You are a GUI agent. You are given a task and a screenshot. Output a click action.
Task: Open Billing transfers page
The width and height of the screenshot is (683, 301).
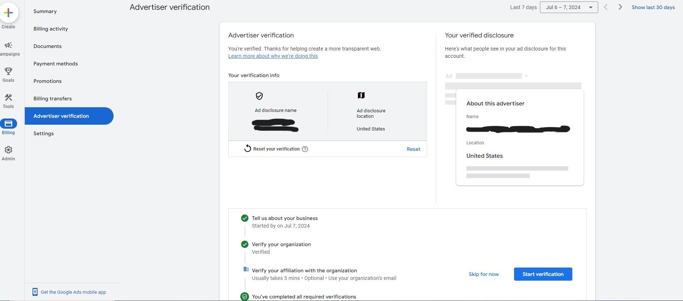pos(52,99)
